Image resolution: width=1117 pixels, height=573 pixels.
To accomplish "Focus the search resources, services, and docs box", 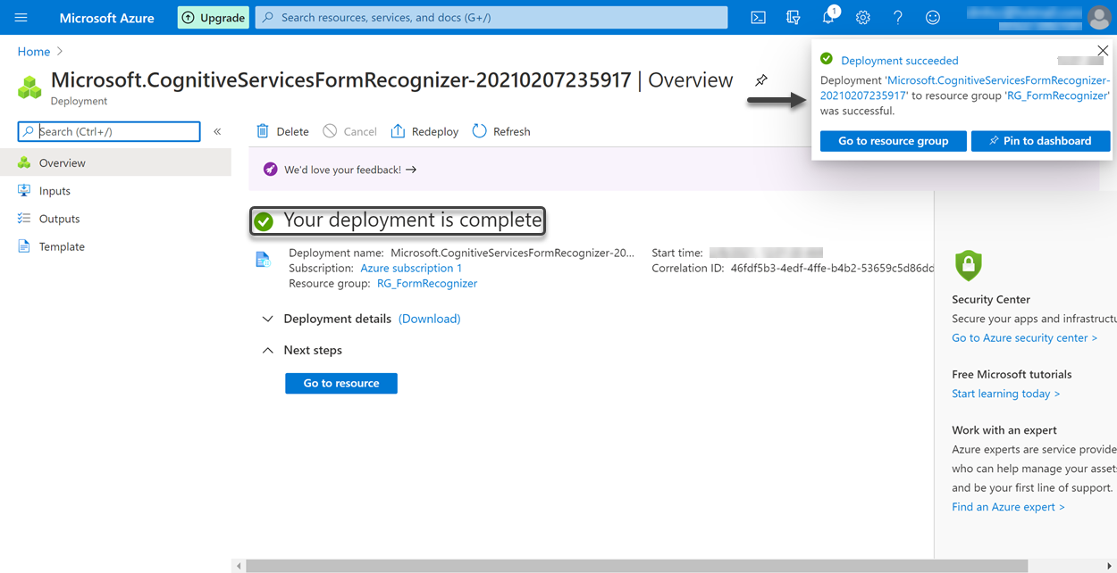I will click(491, 17).
